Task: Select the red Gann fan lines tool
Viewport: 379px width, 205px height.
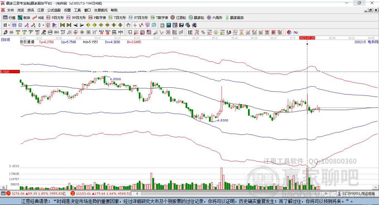Action: (x=136, y=32)
